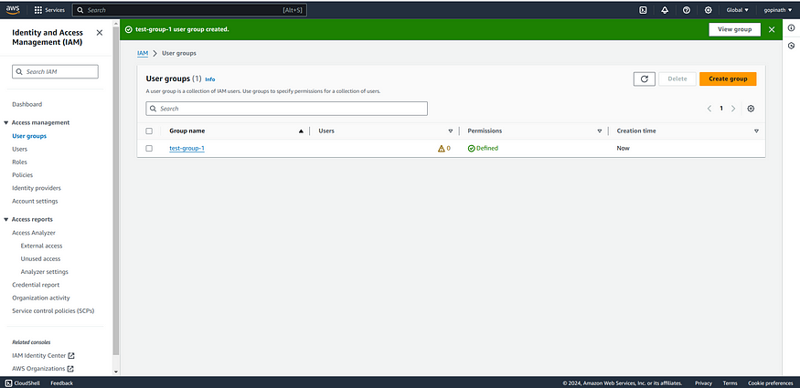Open the gopinath account dropdown
800x388 pixels.
tap(778, 10)
